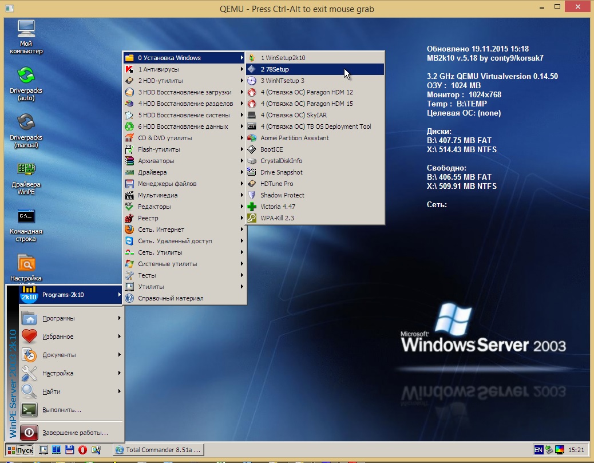Select Aomei Partition Assistant entry
The height and width of the screenshot is (463, 594).
(x=315, y=138)
